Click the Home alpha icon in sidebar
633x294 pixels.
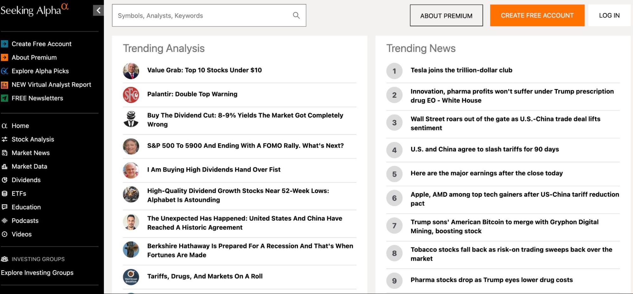[x=4, y=126]
